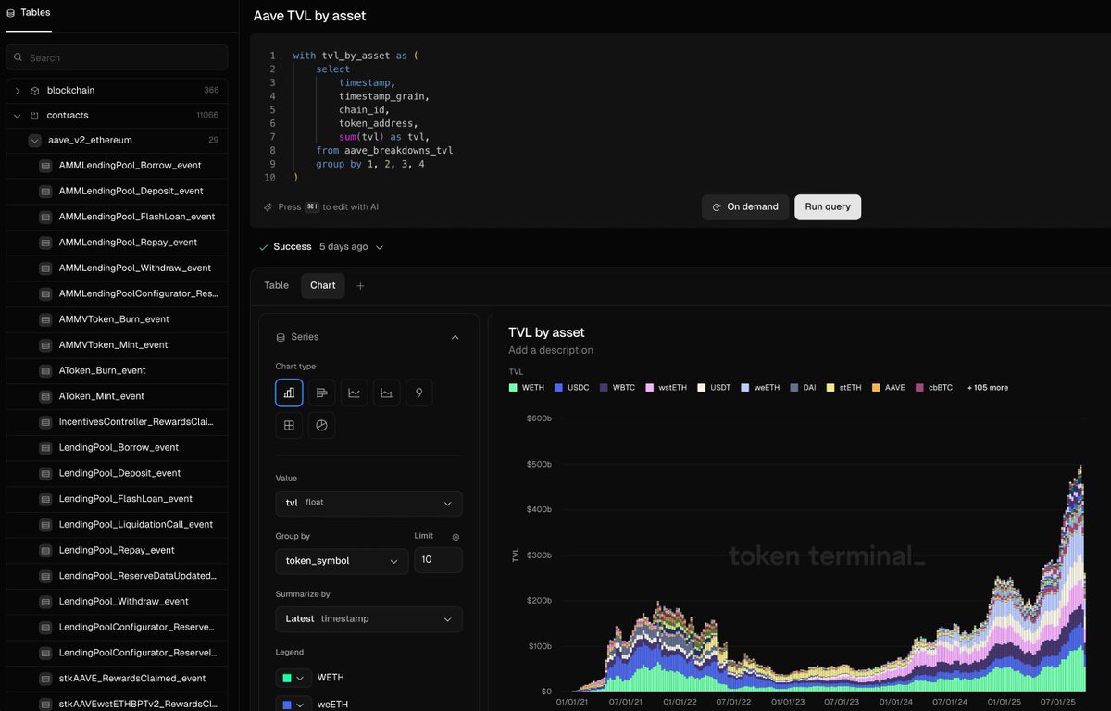Click the Limit settings gear icon

(x=456, y=537)
